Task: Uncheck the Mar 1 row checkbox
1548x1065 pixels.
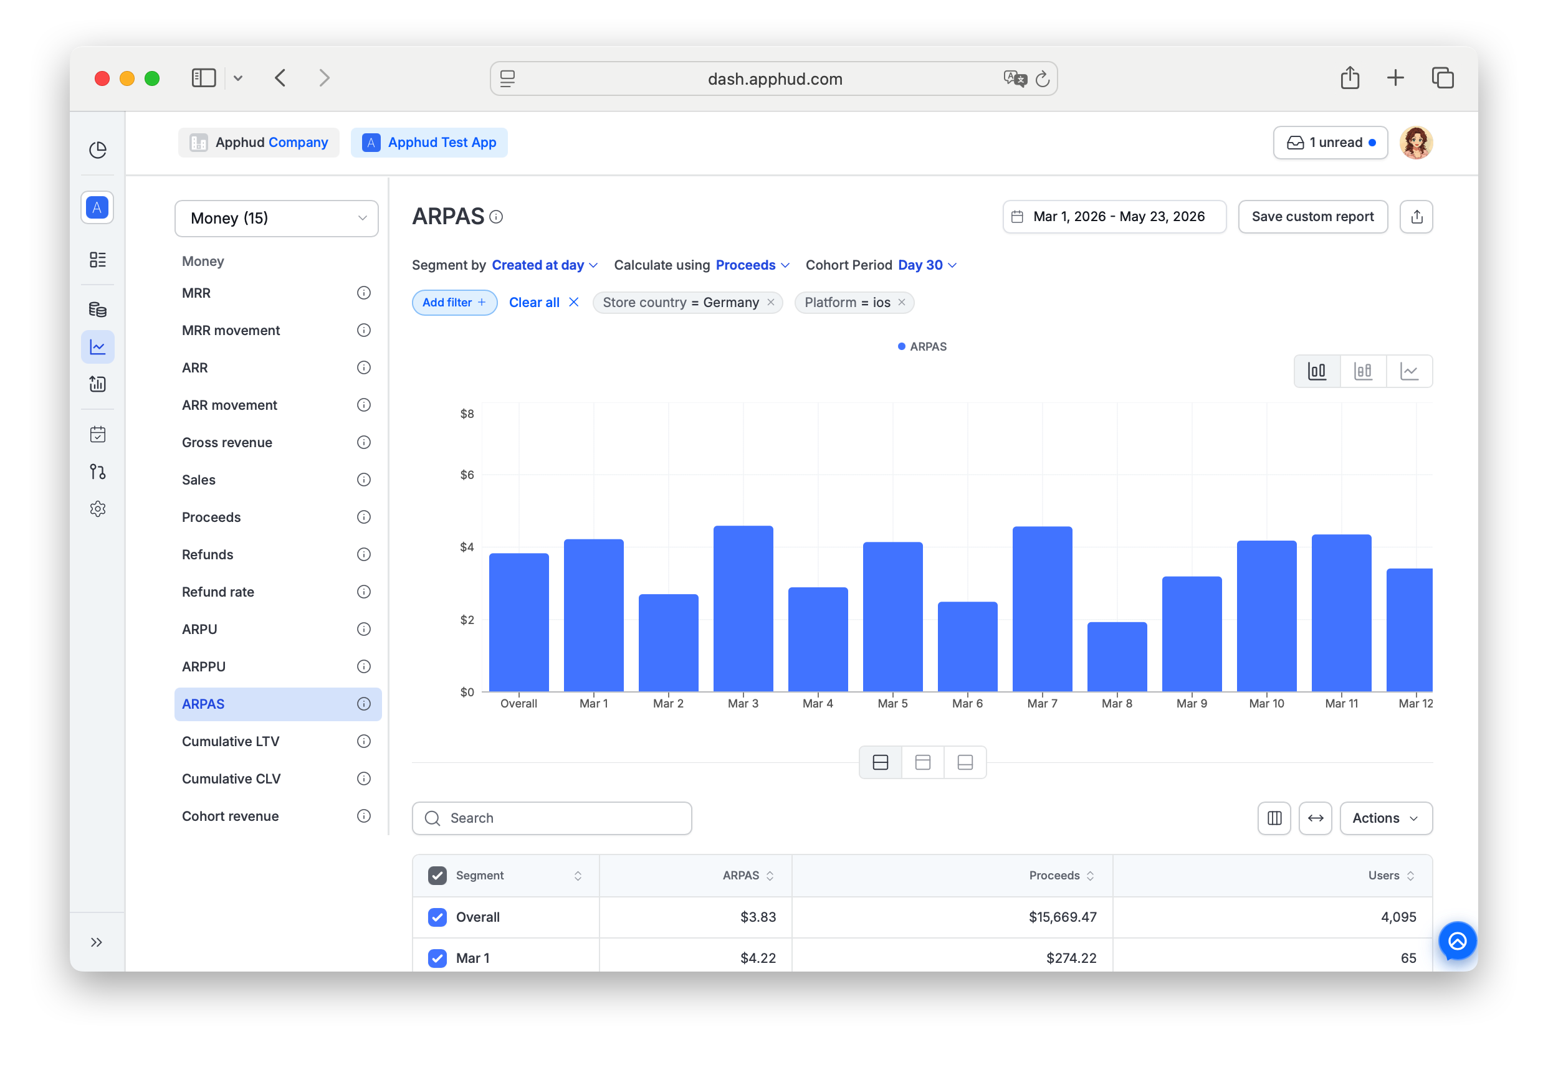Action: (x=437, y=959)
